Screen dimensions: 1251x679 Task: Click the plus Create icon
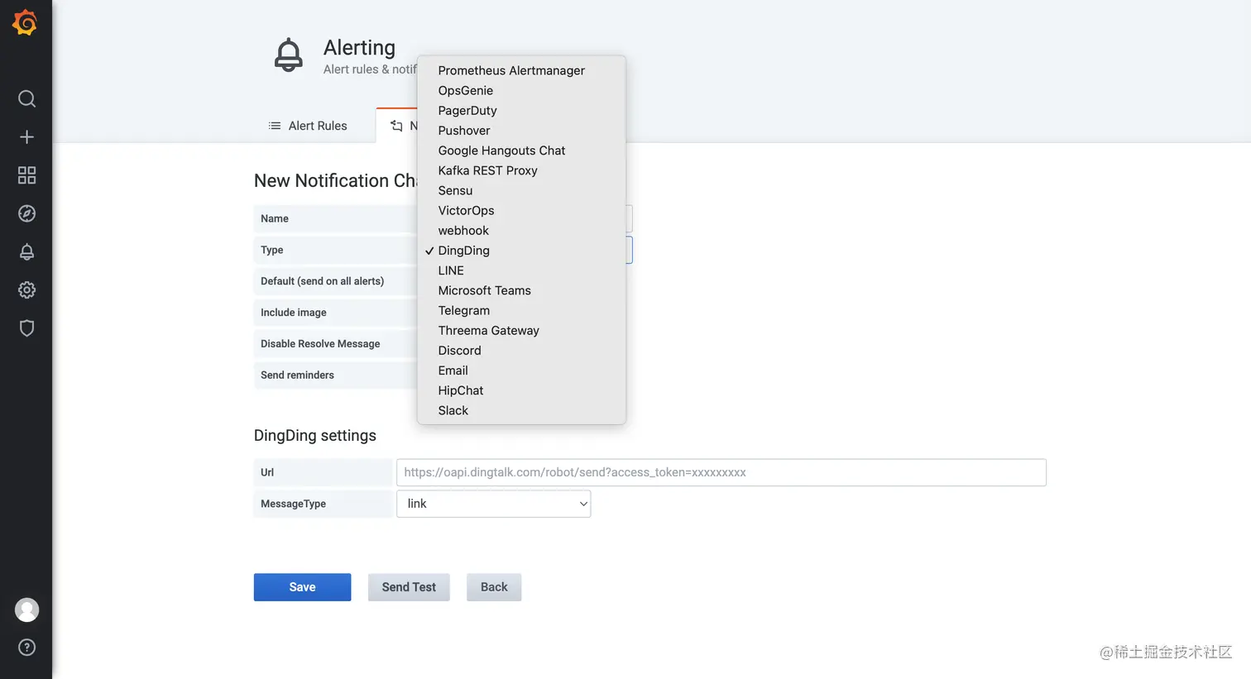pyautogui.click(x=26, y=137)
